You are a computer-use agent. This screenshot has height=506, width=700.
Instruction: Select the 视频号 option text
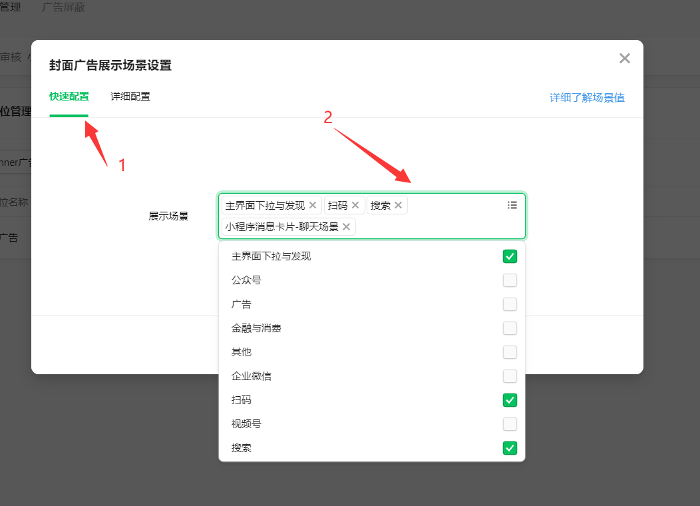[x=246, y=424]
